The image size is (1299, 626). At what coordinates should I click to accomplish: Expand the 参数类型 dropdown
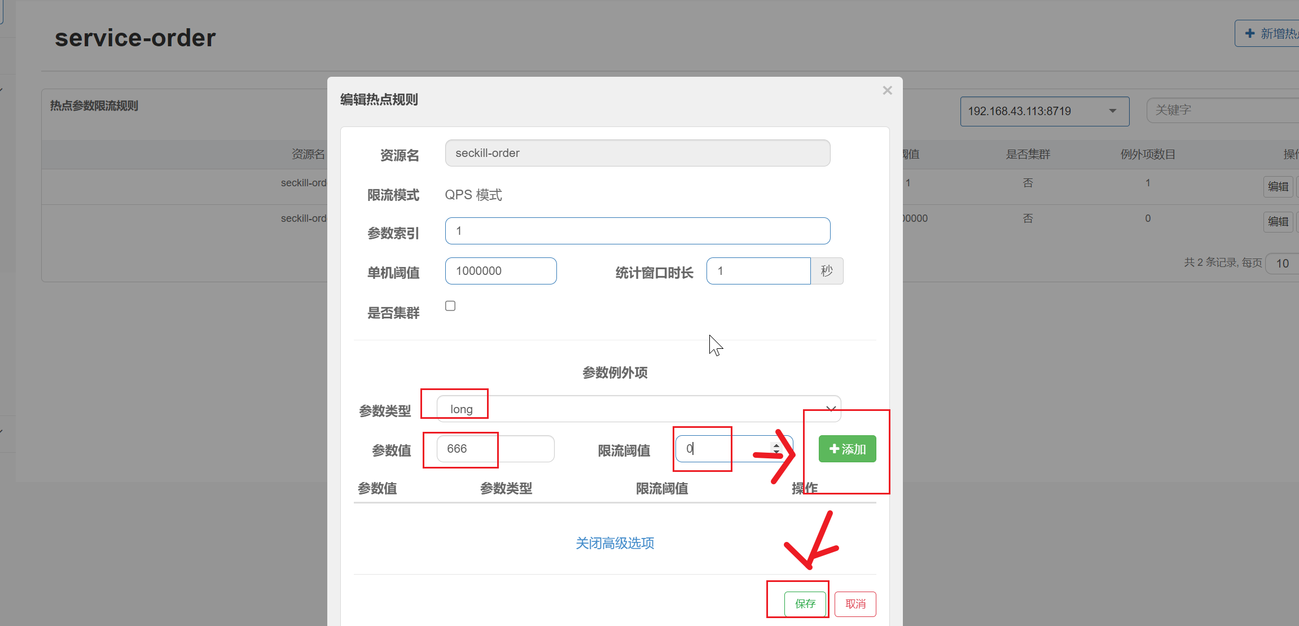638,409
